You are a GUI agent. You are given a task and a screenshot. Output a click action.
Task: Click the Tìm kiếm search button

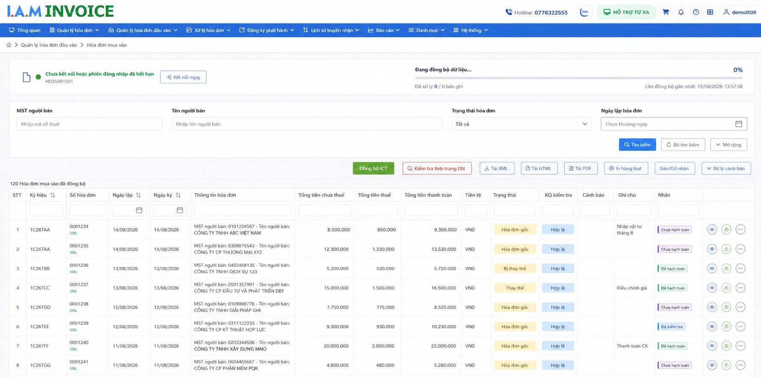pyautogui.click(x=637, y=145)
